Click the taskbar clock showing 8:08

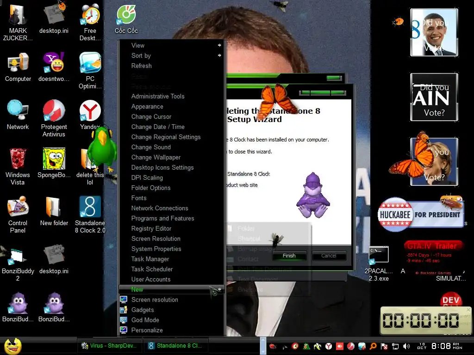440,346
